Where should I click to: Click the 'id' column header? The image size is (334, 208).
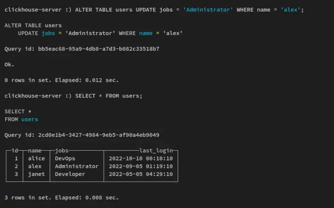point(15,151)
